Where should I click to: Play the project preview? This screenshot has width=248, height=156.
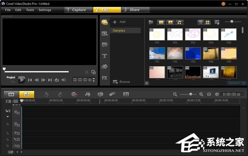[21, 80]
